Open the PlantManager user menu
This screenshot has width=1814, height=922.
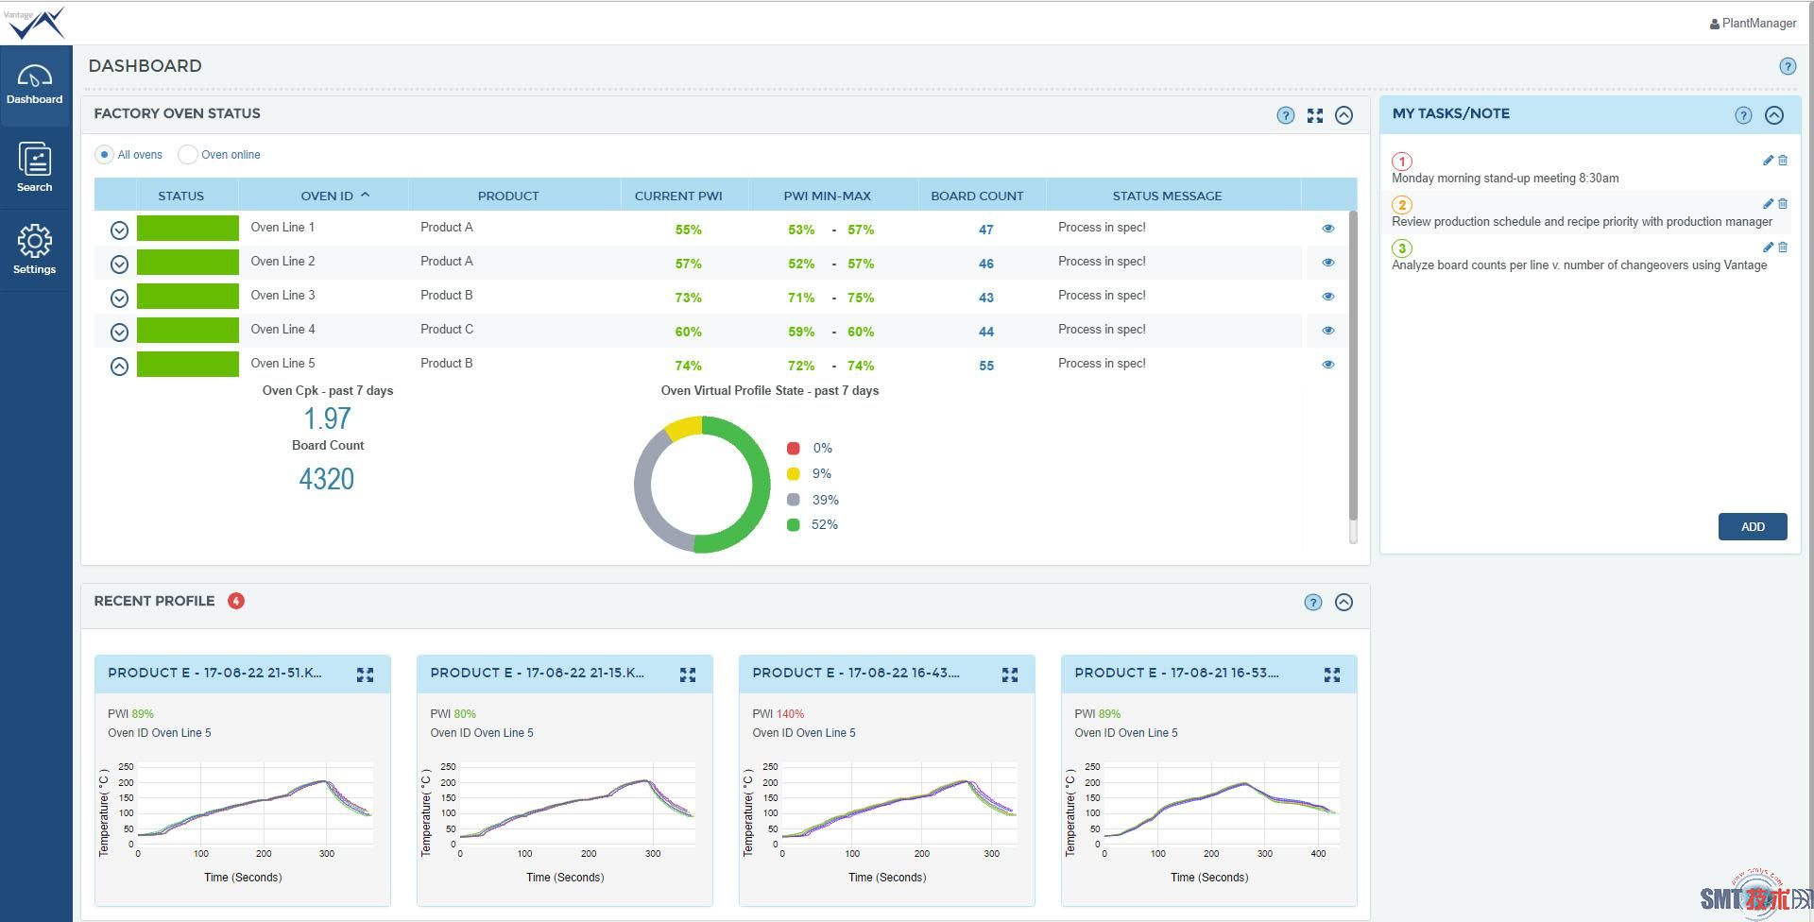pyautogui.click(x=1753, y=24)
